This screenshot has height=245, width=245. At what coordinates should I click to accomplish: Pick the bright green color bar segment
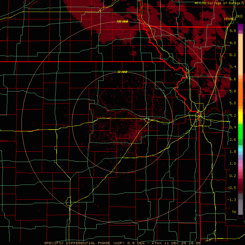pos(240,131)
